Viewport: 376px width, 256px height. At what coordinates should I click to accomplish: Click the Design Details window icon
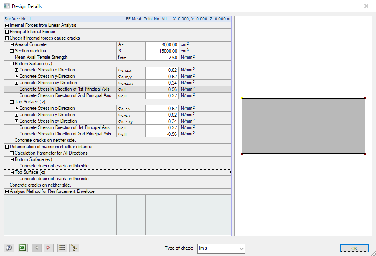(6, 6)
